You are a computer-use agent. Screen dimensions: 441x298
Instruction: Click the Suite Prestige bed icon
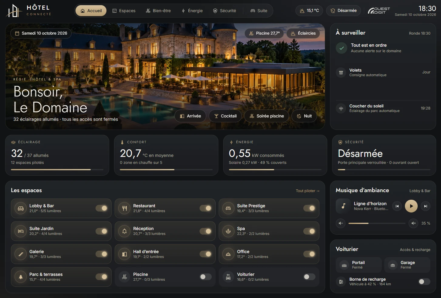[x=228, y=208]
